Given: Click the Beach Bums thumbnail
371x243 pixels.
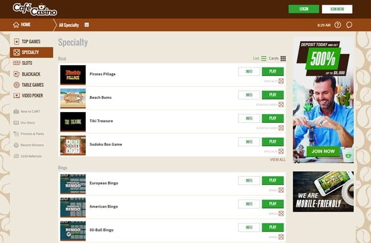Looking at the screenshot, I should 73,98.
